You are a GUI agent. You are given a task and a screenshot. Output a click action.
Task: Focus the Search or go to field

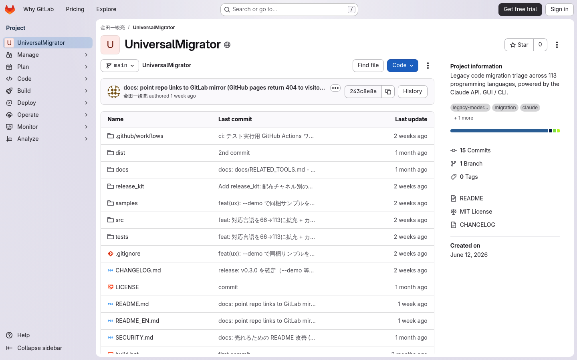coord(289,9)
